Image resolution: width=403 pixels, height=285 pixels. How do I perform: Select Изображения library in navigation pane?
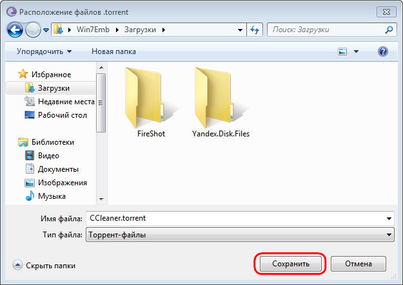coord(63,183)
